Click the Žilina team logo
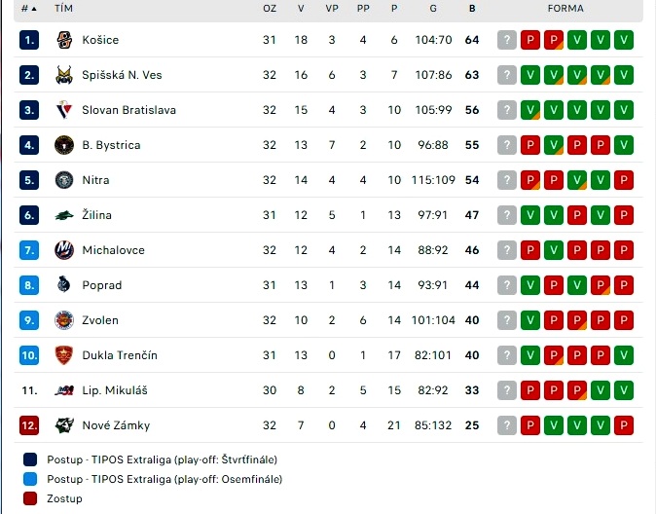The image size is (656, 514). (x=64, y=215)
